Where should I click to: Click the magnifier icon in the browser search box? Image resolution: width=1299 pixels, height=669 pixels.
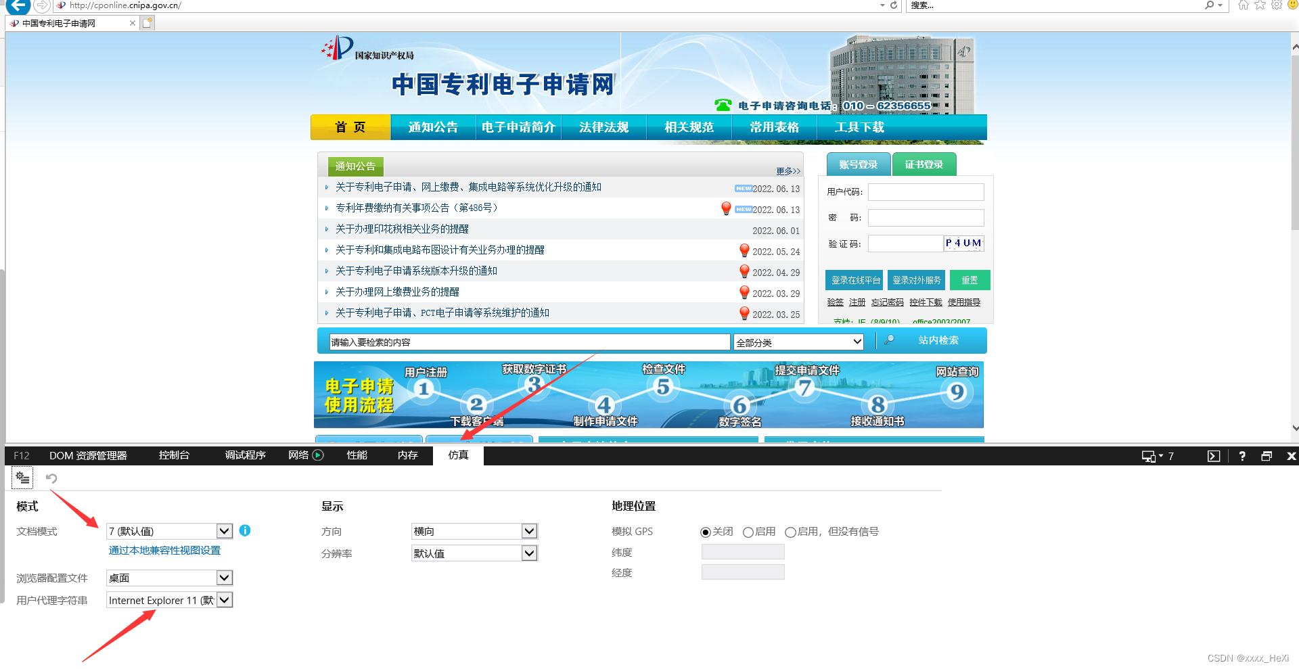click(1209, 5)
